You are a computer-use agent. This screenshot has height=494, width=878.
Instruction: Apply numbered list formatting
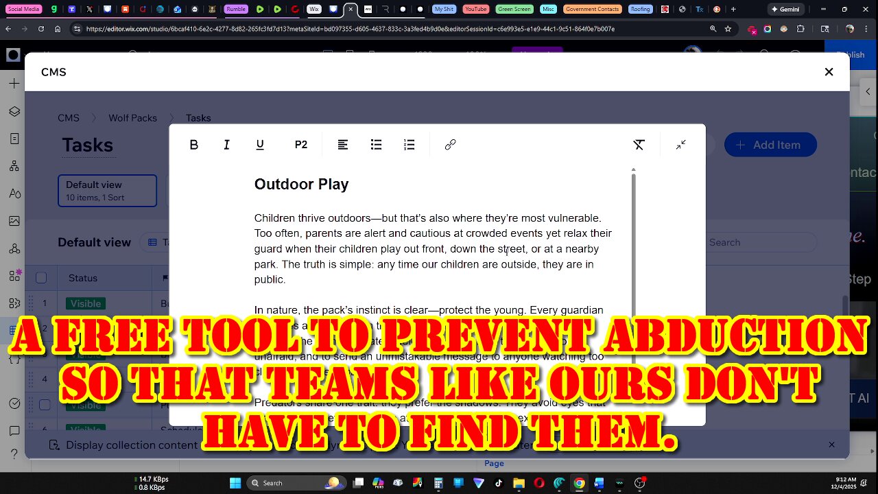(410, 145)
